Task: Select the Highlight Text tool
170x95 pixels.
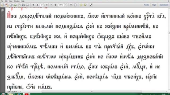Action: (85, 5)
